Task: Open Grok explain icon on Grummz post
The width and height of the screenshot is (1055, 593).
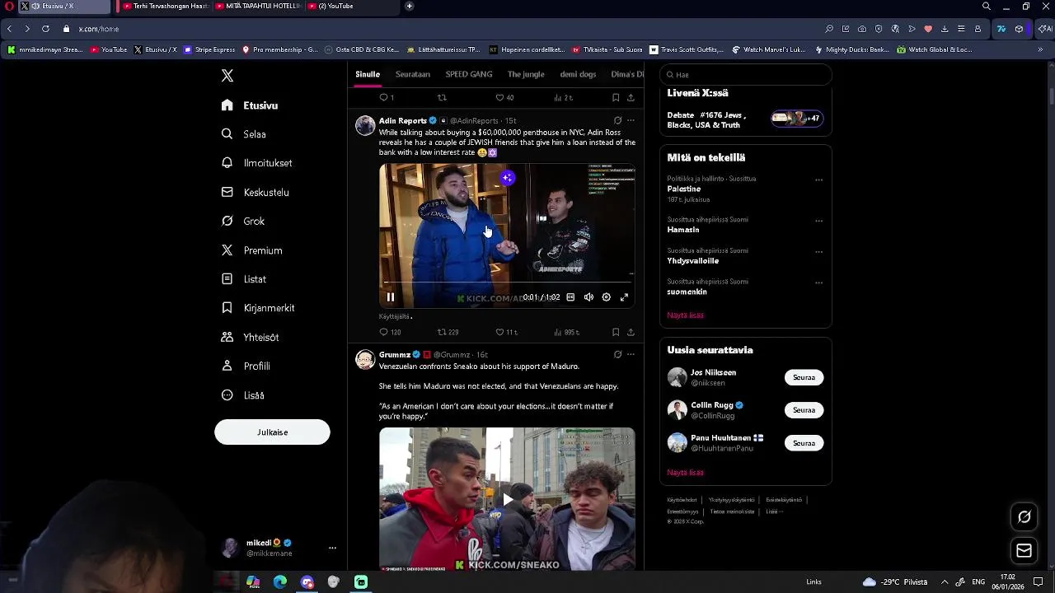Action: (x=617, y=354)
